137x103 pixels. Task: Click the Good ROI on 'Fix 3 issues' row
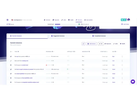point(114,82)
